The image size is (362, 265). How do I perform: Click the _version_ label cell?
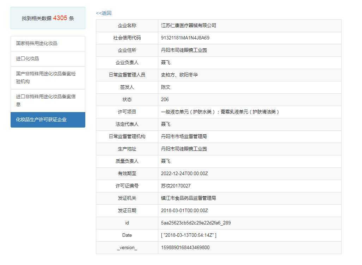click(127, 247)
